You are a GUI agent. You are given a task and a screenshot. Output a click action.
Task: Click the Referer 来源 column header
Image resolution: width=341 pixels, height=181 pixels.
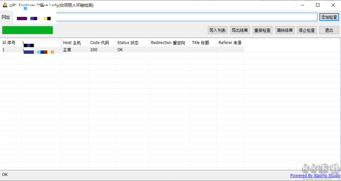coord(230,43)
